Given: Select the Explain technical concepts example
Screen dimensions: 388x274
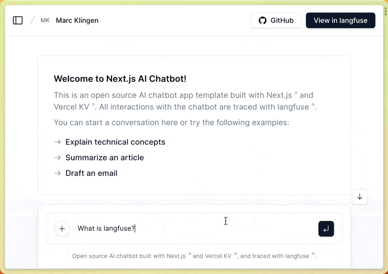Looking at the screenshot, I should pyautogui.click(x=115, y=142).
